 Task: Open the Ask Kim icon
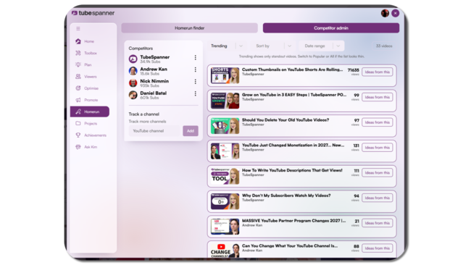78,147
